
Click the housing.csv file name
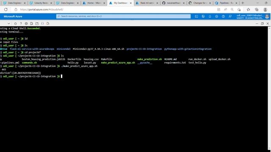pos(91,59)
